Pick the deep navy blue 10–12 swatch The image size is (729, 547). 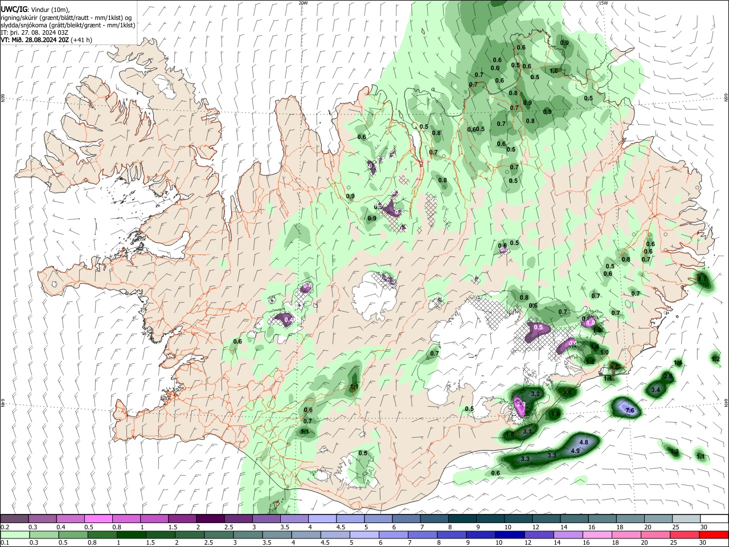click(x=510, y=534)
